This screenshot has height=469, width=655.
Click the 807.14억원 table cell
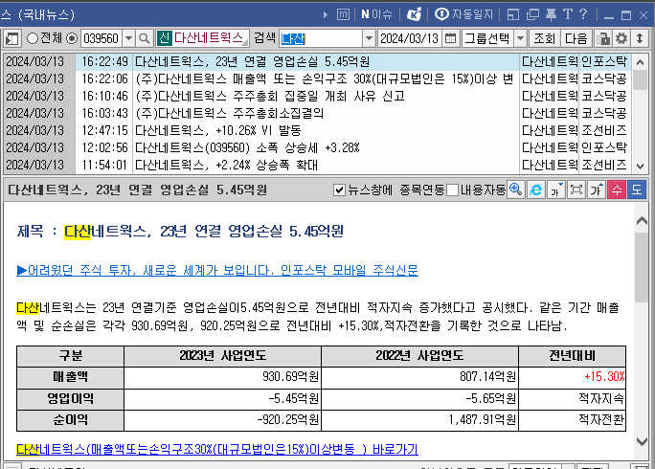(x=419, y=377)
